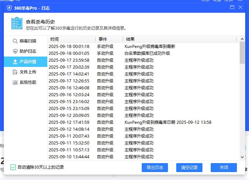This screenshot has width=249, height=180.
Task: Maximize the log window
Action: (232, 7)
